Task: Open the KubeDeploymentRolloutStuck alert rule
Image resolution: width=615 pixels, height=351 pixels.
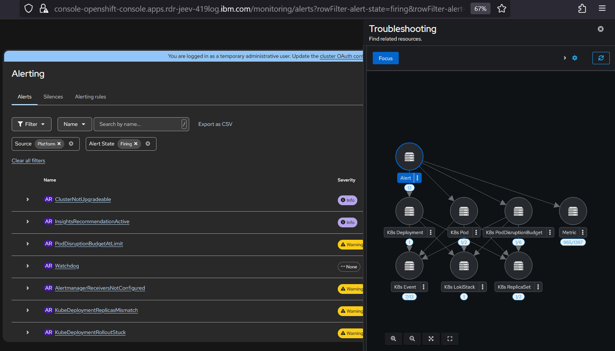Action: click(90, 332)
